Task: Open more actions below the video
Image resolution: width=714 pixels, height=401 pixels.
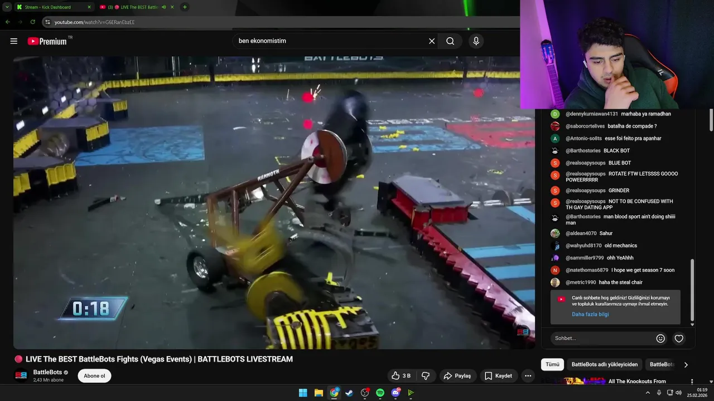Action: point(528,376)
